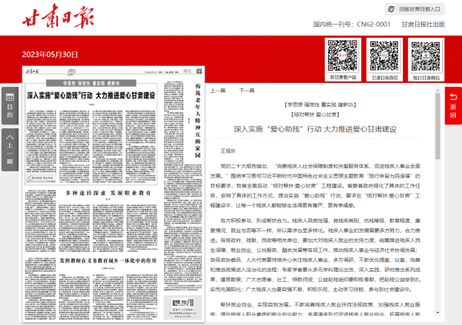Click the 甘肃日报 red logo
The width and height of the screenshot is (462, 325).
pos(59,16)
